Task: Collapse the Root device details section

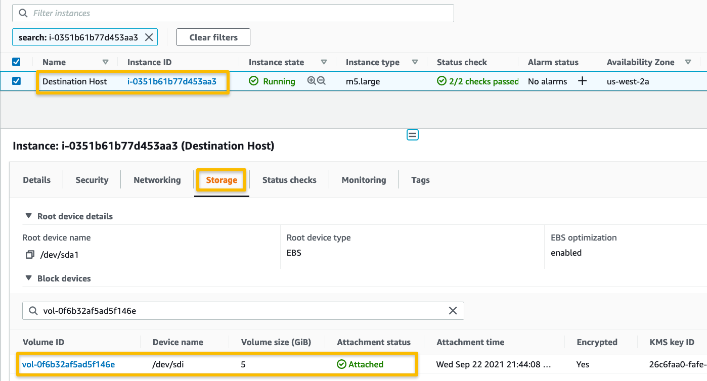Action: coord(29,216)
